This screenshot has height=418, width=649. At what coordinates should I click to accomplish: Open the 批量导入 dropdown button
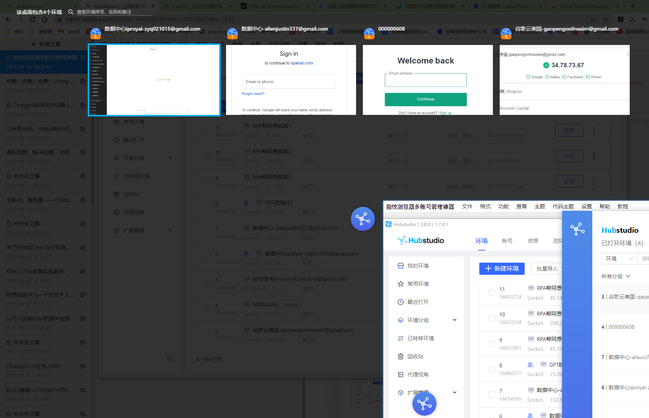click(547, 269)
